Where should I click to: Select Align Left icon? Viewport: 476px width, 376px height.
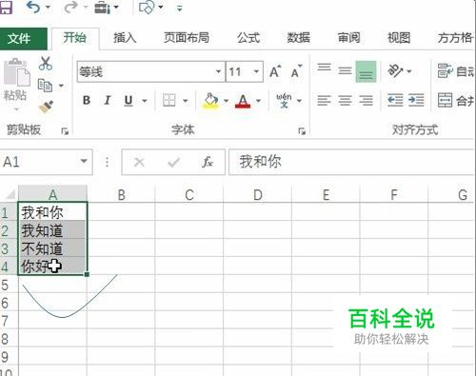click(x=324, y=100)
